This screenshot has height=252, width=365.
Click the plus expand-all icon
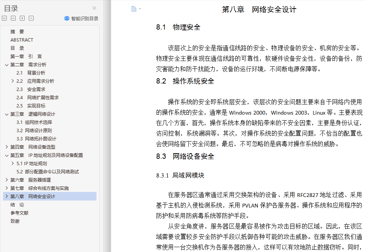pos(22,18)
